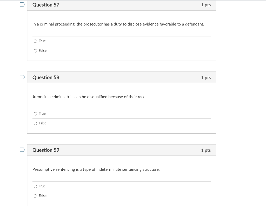
Task: Click the Question 59 header
Action: point(46,150)
